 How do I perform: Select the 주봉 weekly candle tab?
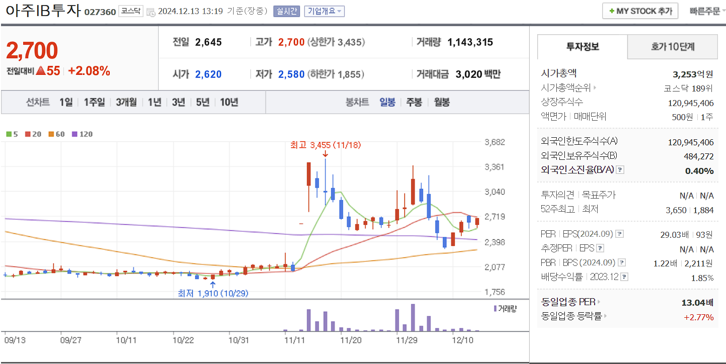tap(414, 102)
